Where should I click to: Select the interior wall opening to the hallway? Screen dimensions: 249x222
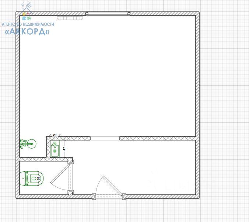(105, 138)
